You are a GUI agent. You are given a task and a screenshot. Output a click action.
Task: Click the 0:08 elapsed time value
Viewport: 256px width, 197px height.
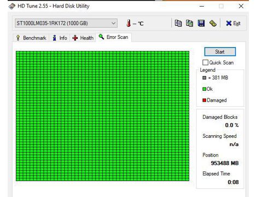tap(233, 182)
